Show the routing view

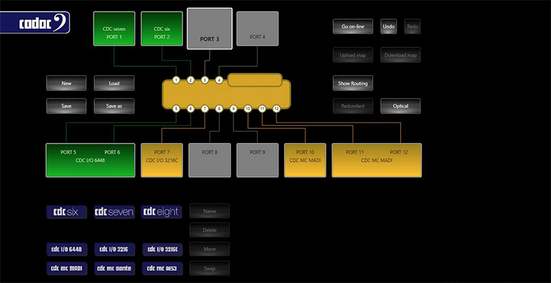pos(353,83)
